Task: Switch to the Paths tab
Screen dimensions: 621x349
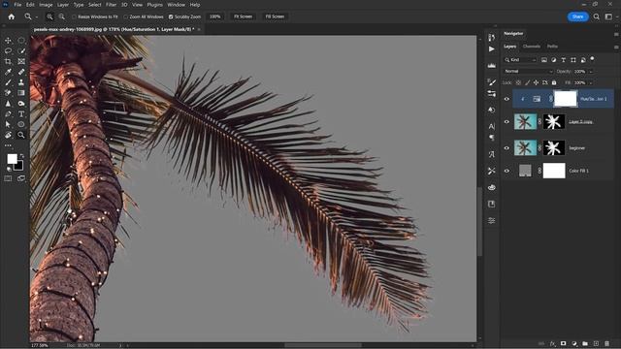Action: coord(552,47)
